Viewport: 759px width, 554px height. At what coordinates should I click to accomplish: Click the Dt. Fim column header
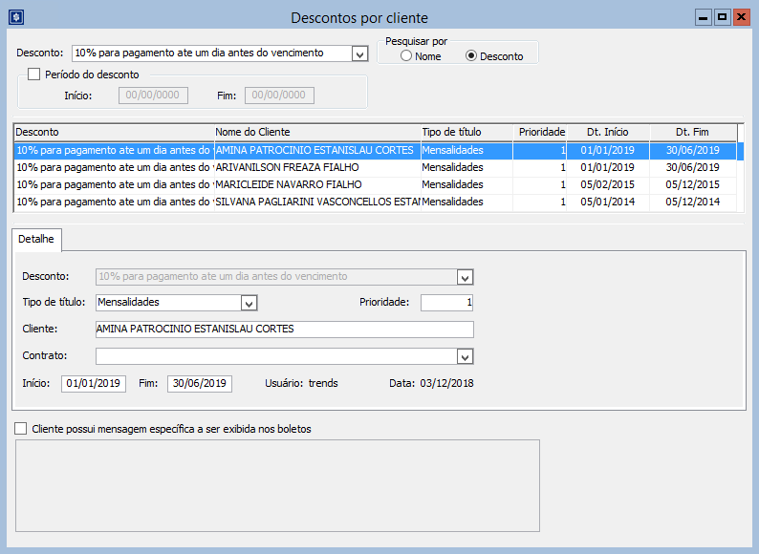(693, 132)
